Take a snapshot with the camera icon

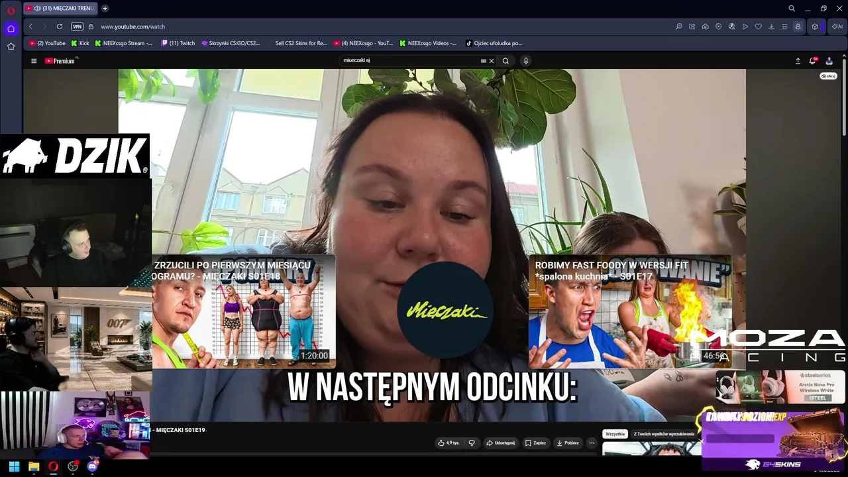click(706, 26)
